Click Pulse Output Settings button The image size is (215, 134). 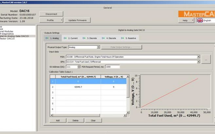point(121,47)
